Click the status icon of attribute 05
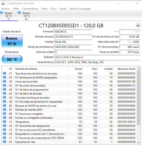 click(4, 78)
